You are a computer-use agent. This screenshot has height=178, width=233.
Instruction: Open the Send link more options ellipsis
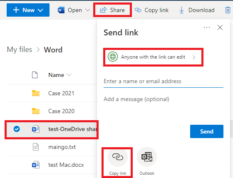[207, 27]
